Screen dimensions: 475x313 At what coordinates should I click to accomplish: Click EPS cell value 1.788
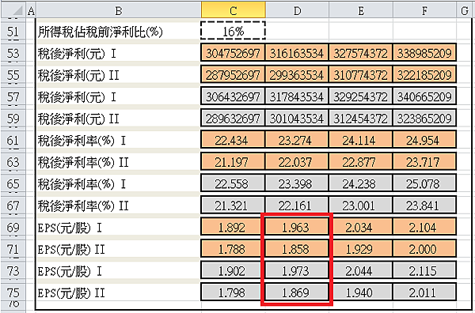pyautogui.click(x=233, y=249)
